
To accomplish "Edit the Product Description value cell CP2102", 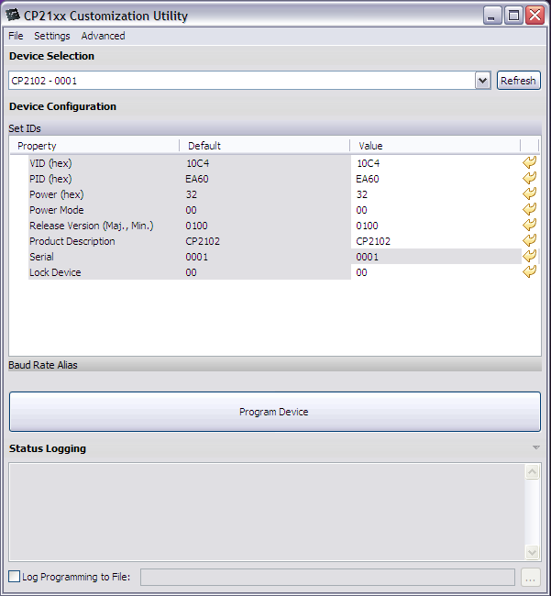I will [435, 241].
